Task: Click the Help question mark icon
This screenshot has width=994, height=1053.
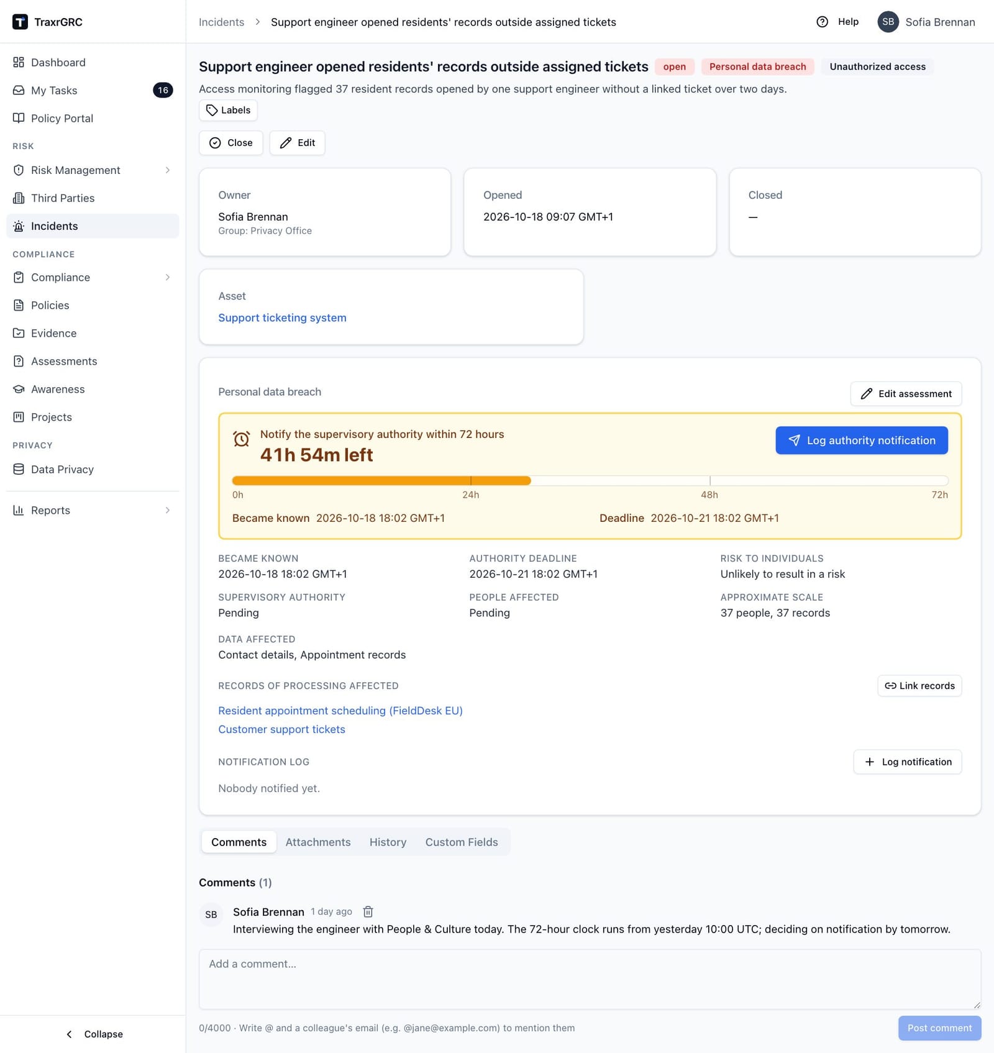Action: [x=822, y=22]
